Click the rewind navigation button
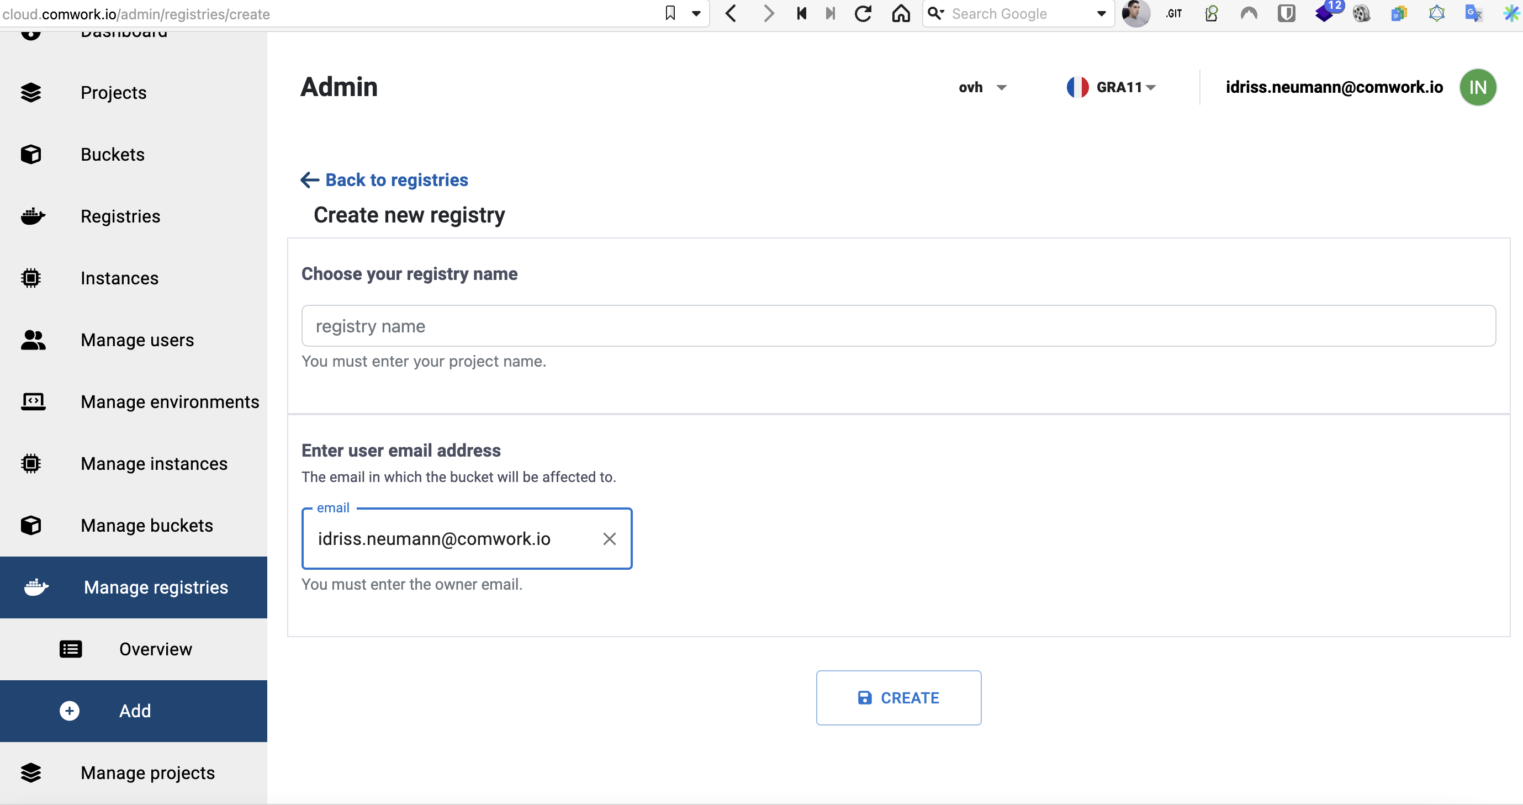 pos(802,13)
